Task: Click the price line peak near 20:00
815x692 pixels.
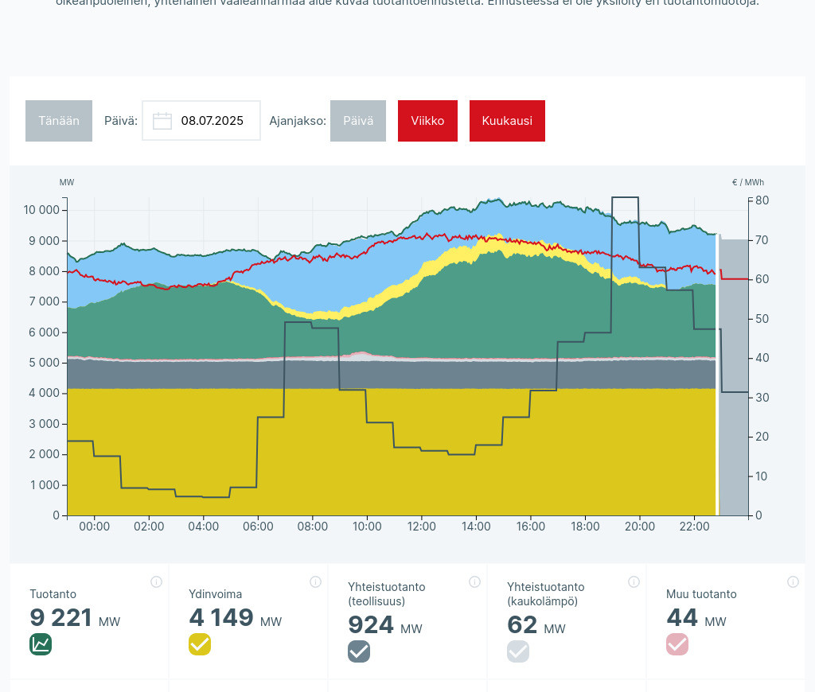Action: 625,197
